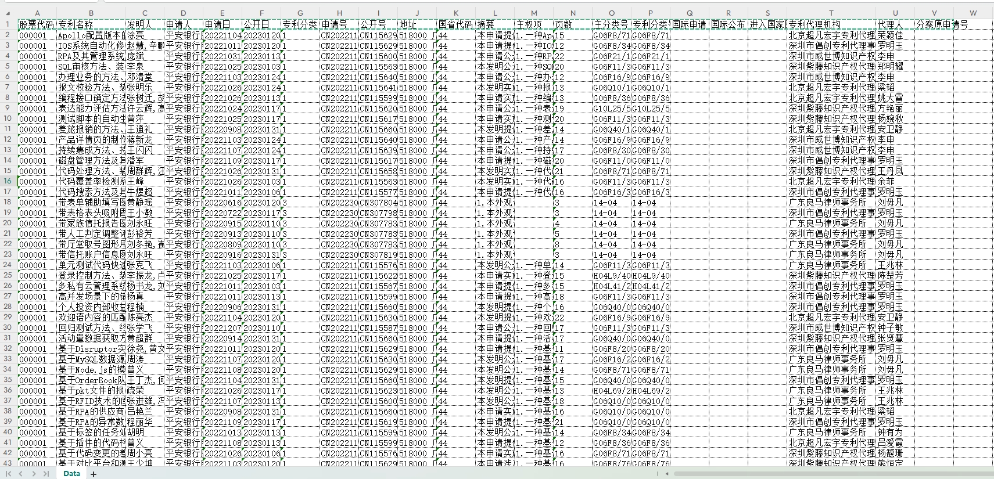
Task: Click the 专利代理机构 header cell
Action: 831,24
